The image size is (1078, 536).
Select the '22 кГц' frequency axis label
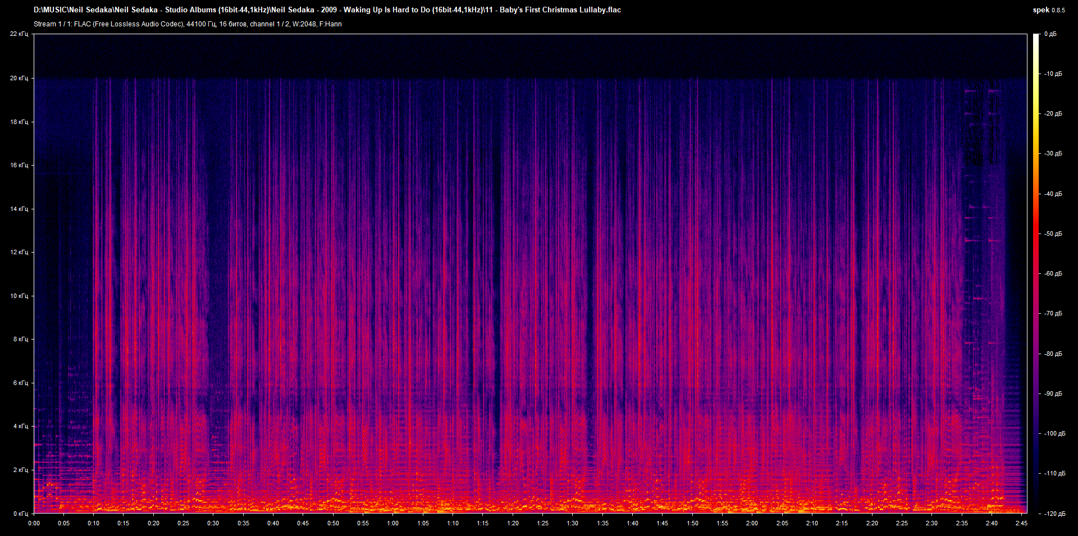coord(19,34)
